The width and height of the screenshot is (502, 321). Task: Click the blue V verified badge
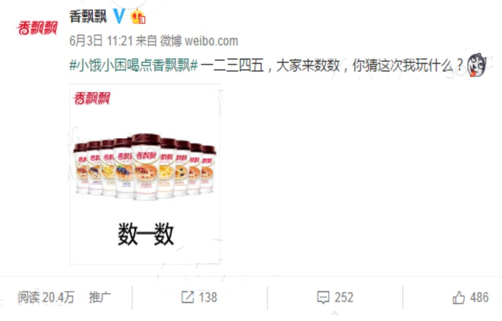[x=119, y=16]
